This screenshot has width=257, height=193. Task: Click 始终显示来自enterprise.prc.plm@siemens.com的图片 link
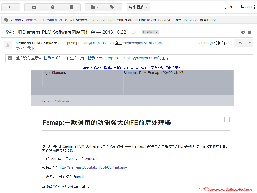point(124,58)
